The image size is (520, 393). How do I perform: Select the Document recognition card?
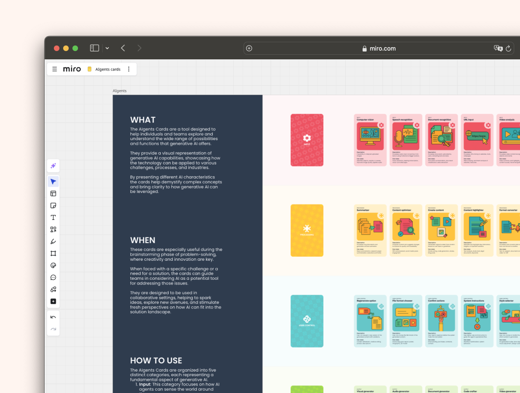point(442,140)
